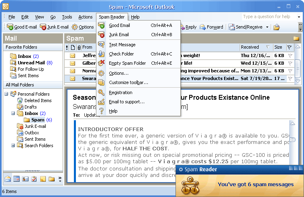Switch to Mail view in navigation pane
The height and width of the screenshot is (197, 304).
8,179
